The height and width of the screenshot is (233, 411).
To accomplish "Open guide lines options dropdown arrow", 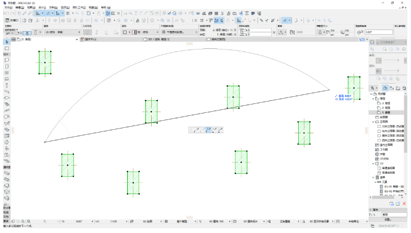I will [x=42, y=13].
